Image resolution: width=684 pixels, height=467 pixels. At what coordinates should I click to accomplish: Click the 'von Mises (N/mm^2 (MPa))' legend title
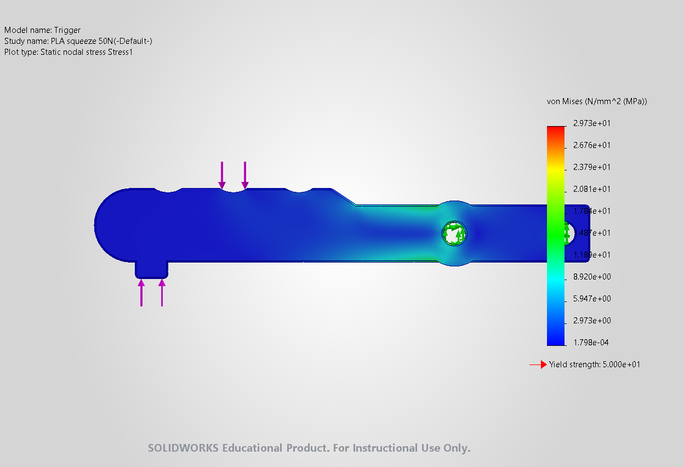(x=597, y=101)
